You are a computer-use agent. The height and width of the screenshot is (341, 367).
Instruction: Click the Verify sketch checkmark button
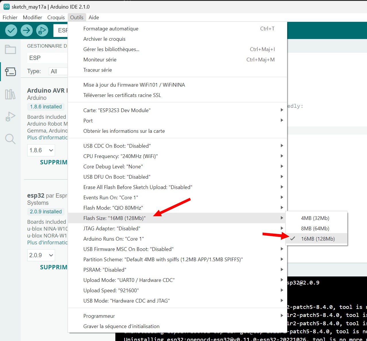point(11,30)
